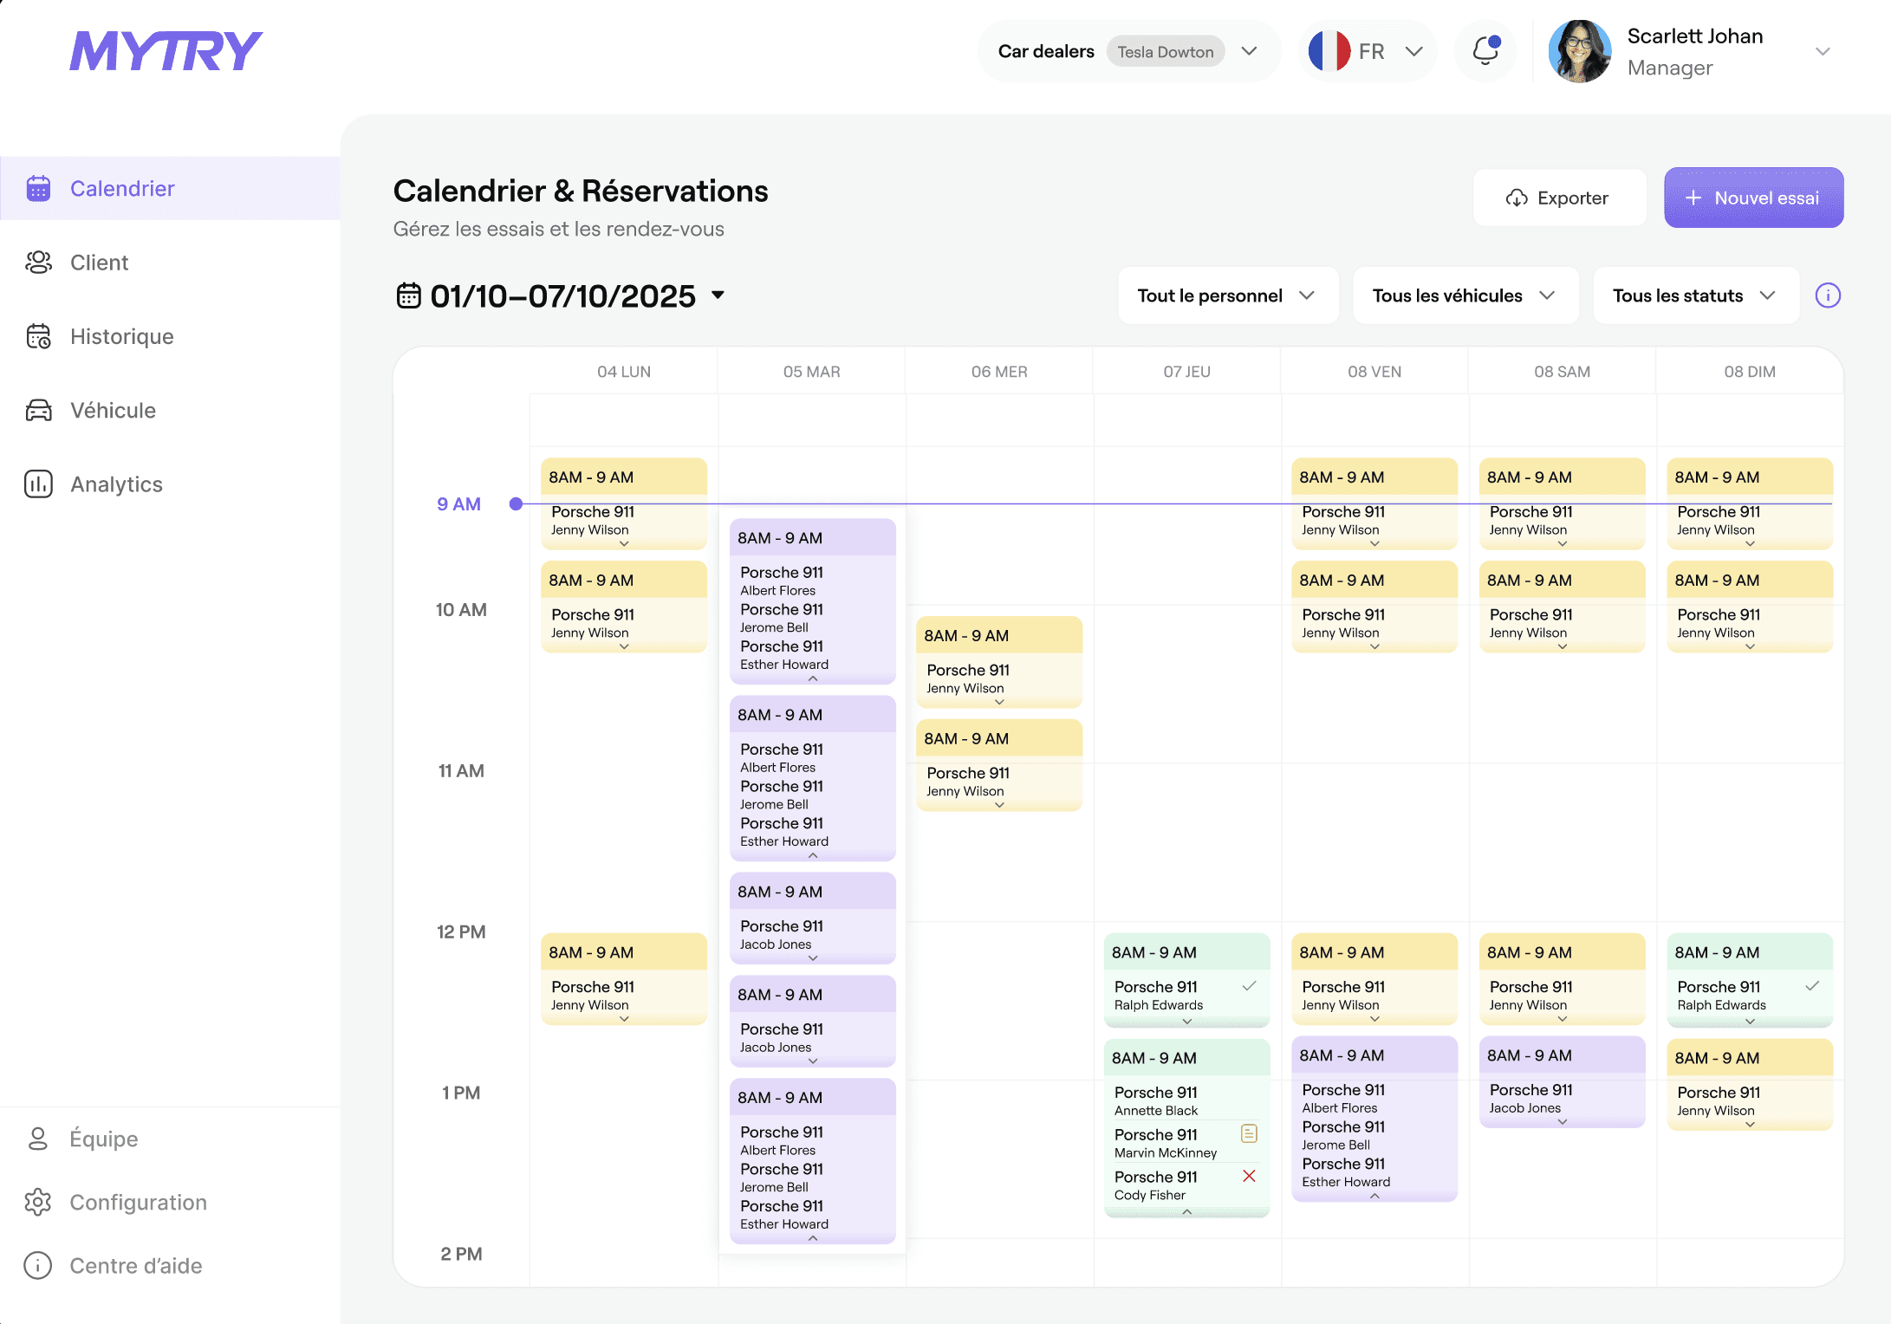Viewport: 1891px width, 1324px height.
Task: Click the notification bell icon
Action: pyautogui.click(x=1485, y=51)
